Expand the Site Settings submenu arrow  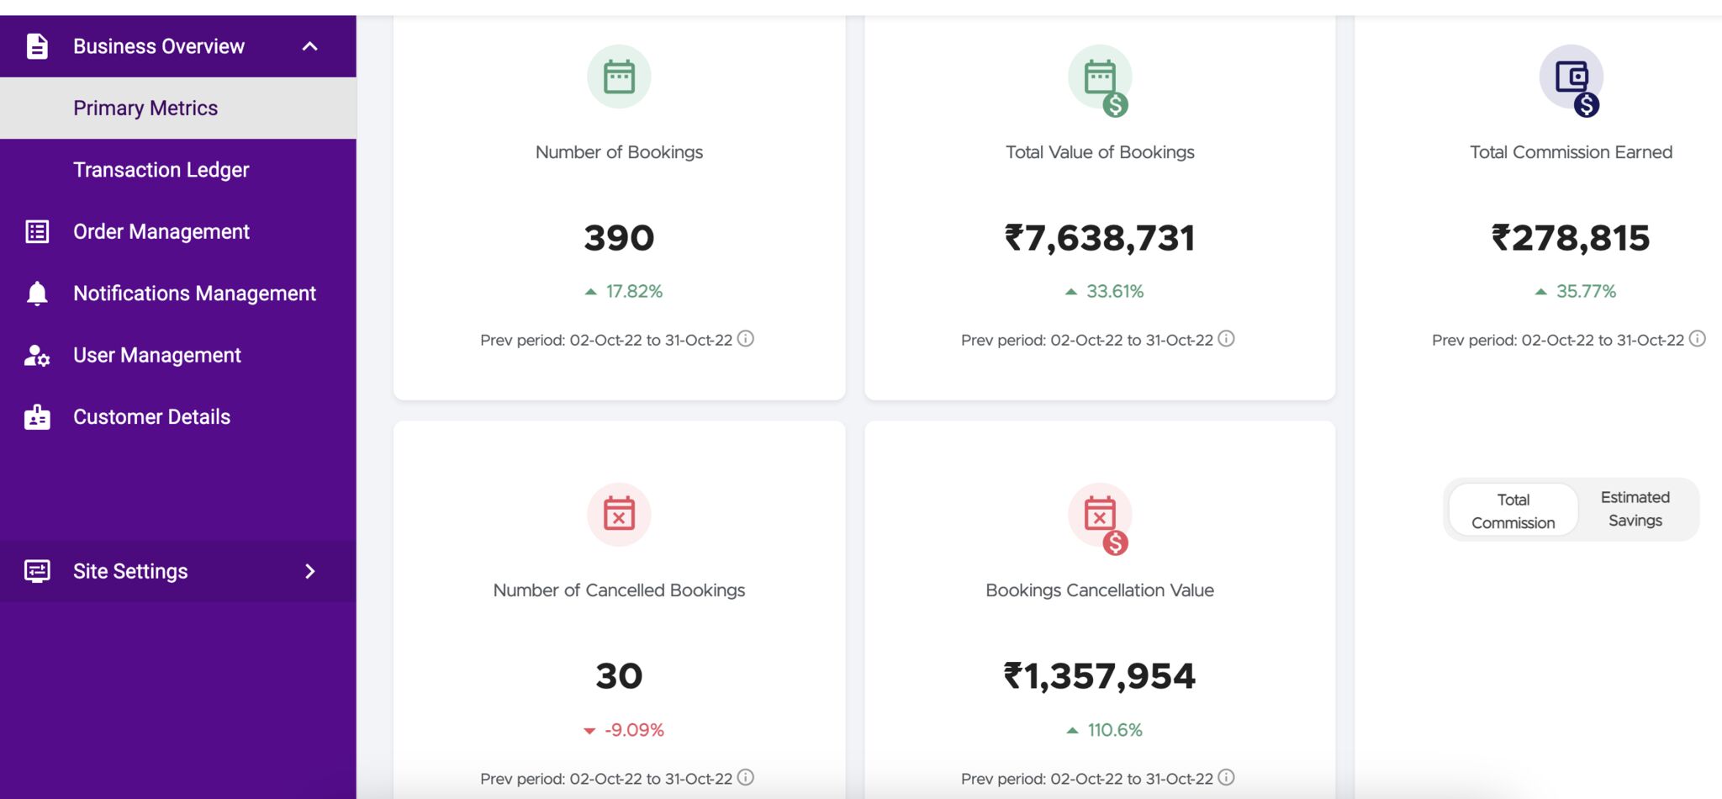click(309, 571)
